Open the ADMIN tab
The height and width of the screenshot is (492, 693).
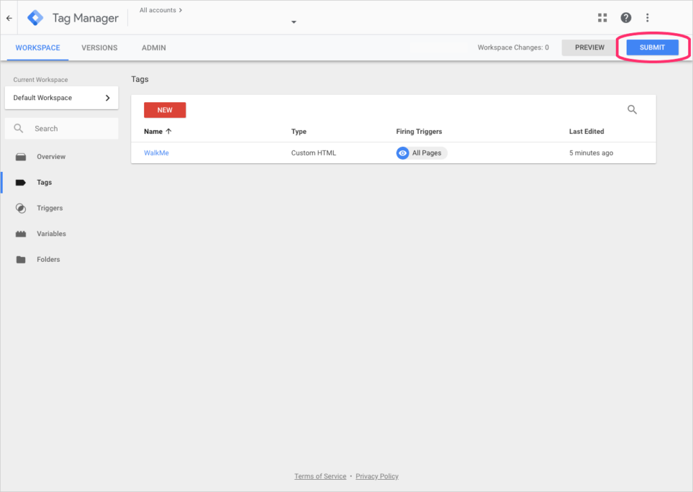[153, 47]
